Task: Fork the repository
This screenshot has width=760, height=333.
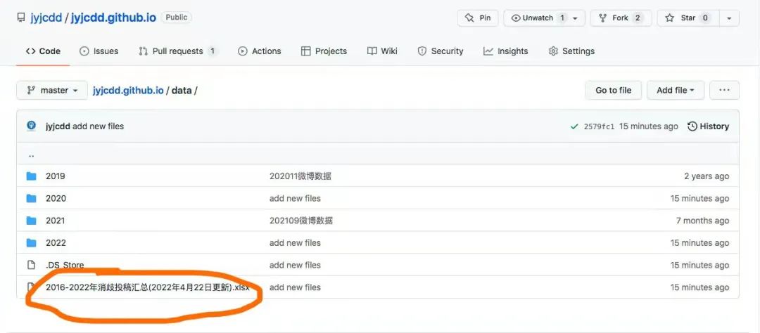Action: pos(621,18)
